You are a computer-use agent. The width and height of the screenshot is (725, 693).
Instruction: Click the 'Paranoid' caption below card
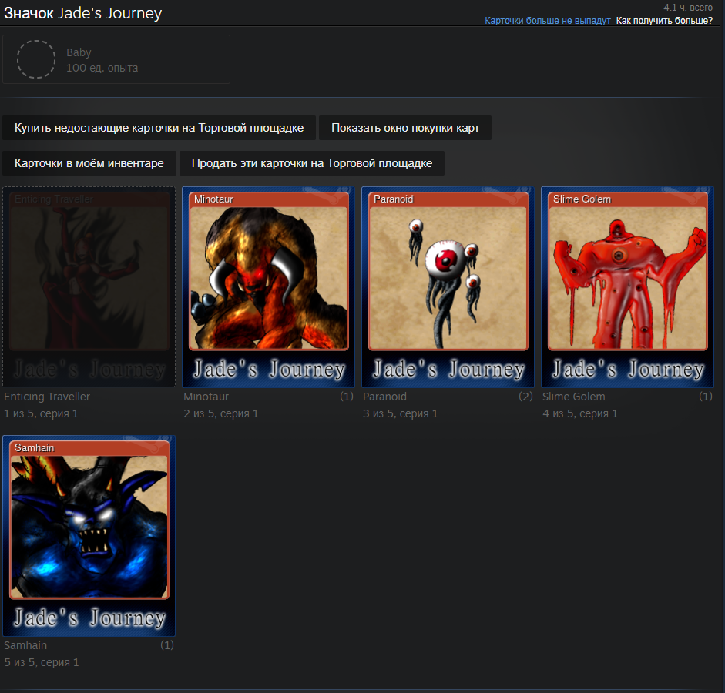[384, 397]
